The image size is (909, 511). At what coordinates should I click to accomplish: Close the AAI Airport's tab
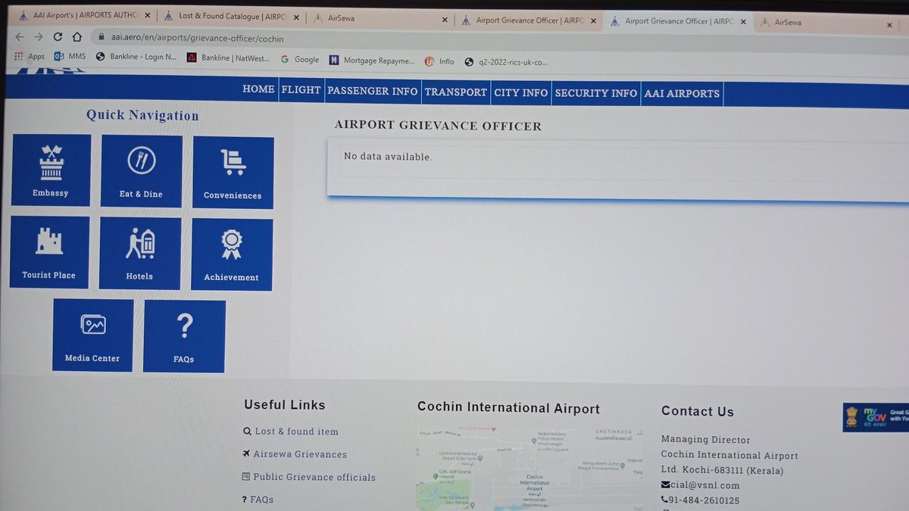click(x=149, y=15)
